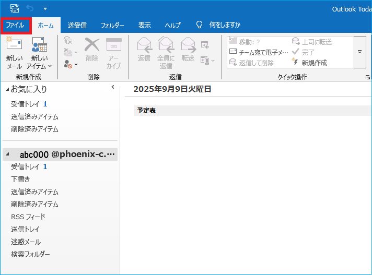Expand the Quick Steps gallery
The height and width of the screenshot is (275, 372).
click(359, 52)
